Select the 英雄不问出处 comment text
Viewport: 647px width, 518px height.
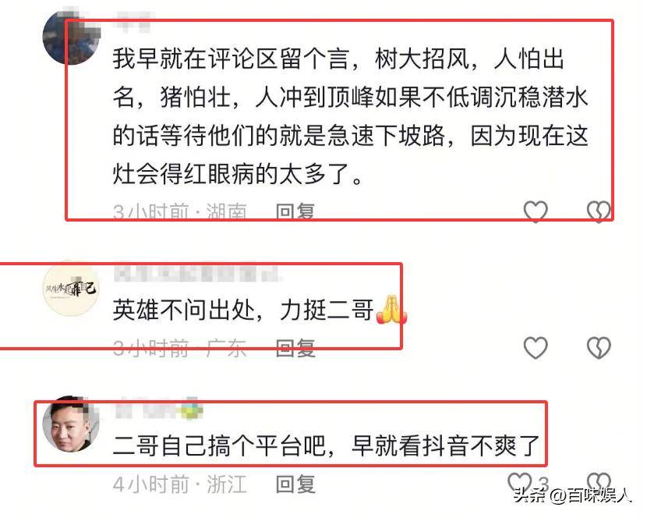pos(260,310)
